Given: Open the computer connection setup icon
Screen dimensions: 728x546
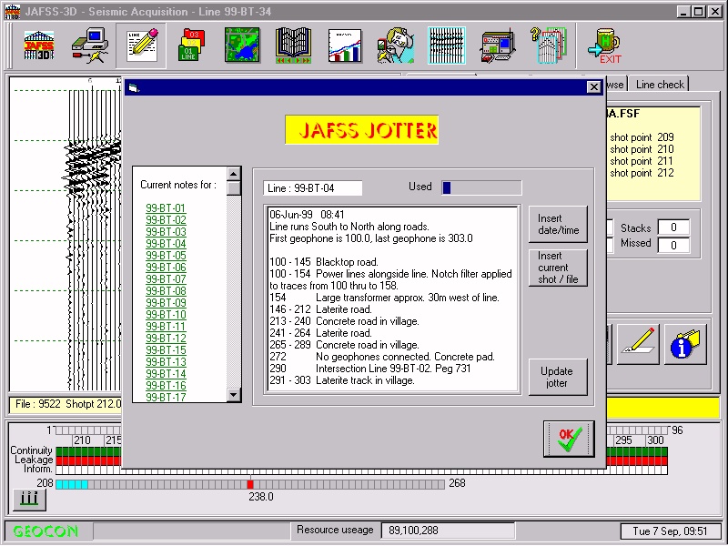Looking at the screenshot, I should point(90,45).
